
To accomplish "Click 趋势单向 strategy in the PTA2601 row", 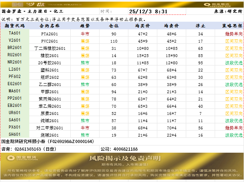I will click(x=234, y=34).
